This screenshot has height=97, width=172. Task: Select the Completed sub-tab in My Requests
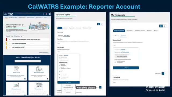tap(123, 36)
